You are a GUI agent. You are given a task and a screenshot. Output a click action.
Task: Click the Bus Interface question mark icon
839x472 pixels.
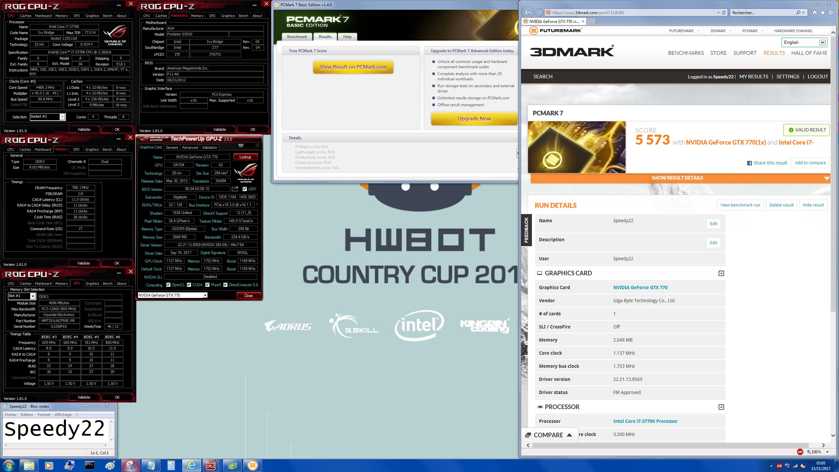coord(257,205)
